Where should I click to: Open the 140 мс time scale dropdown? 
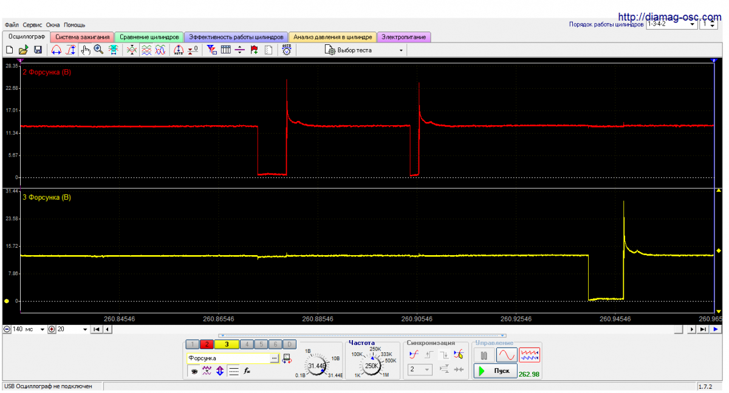coord(42,329)
